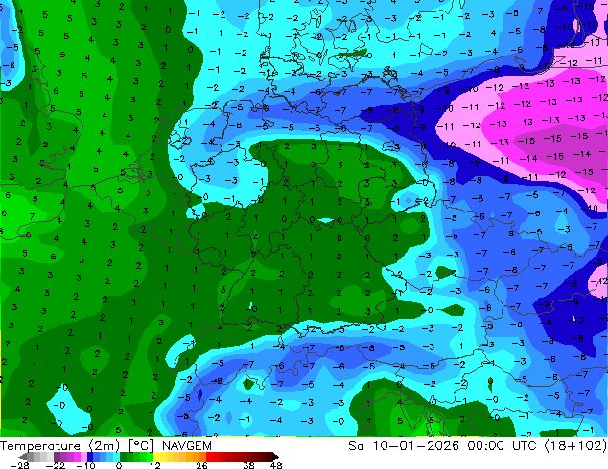Click the yellow legend swatch above the 12 label
This screenshot has width=608, height=469.
[156, 457]
